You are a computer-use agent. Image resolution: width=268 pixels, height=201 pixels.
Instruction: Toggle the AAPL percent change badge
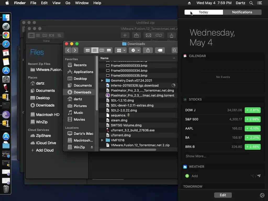(253, 128)
